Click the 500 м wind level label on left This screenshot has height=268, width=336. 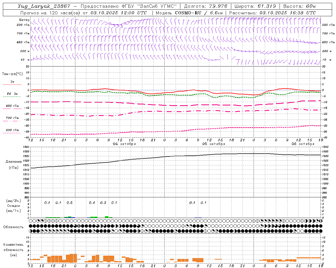(x=25, y=51)
